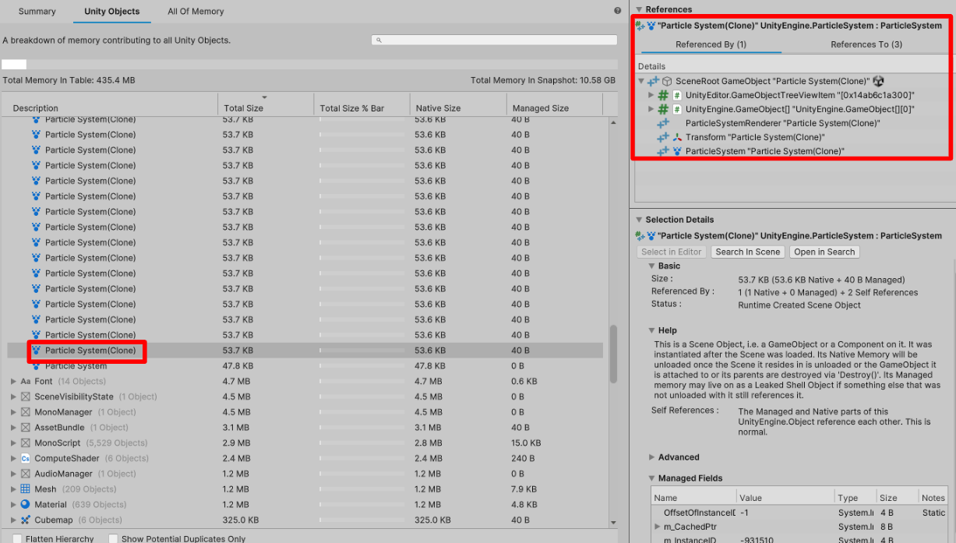
Task: Click the Open in Search button
Action: click(x=824, y=252)
